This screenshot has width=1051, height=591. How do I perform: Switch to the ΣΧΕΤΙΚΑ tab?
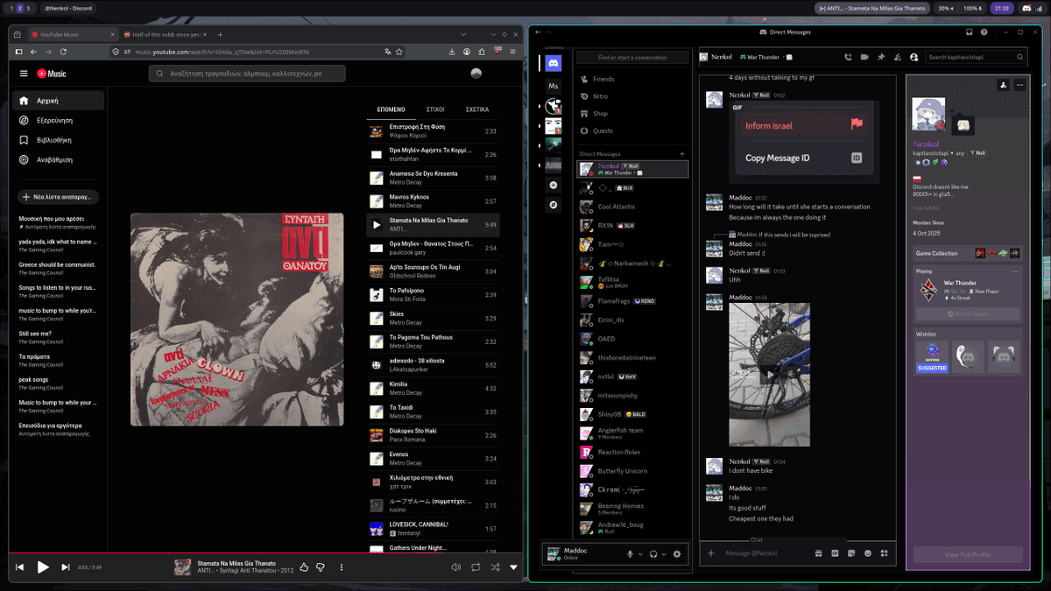click(x=477, y=109)
